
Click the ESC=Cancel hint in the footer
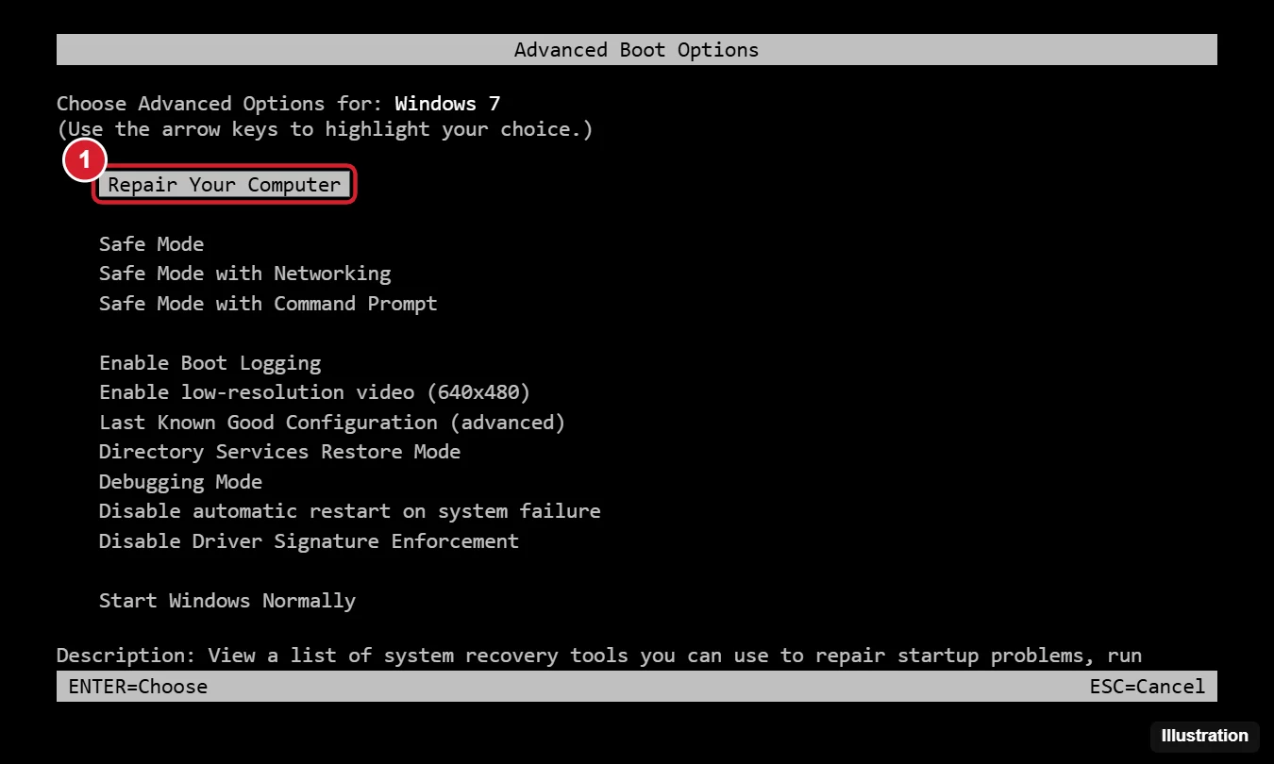(x=1148, y=687)
